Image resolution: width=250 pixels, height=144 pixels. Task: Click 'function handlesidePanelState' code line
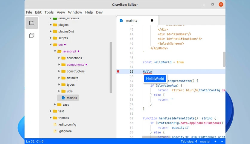[179, 118]
